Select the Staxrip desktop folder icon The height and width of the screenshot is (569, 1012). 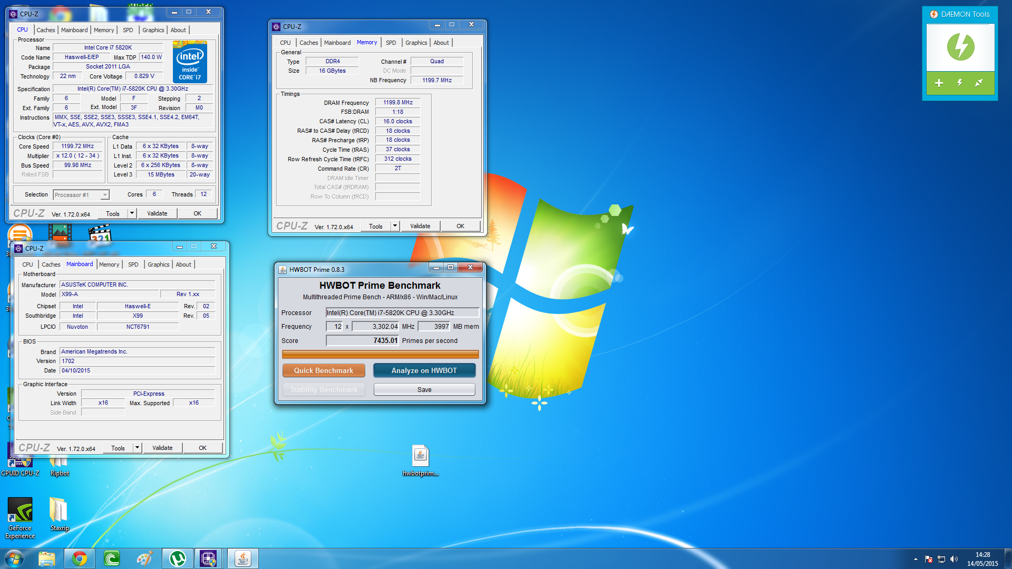coord(60,514)
